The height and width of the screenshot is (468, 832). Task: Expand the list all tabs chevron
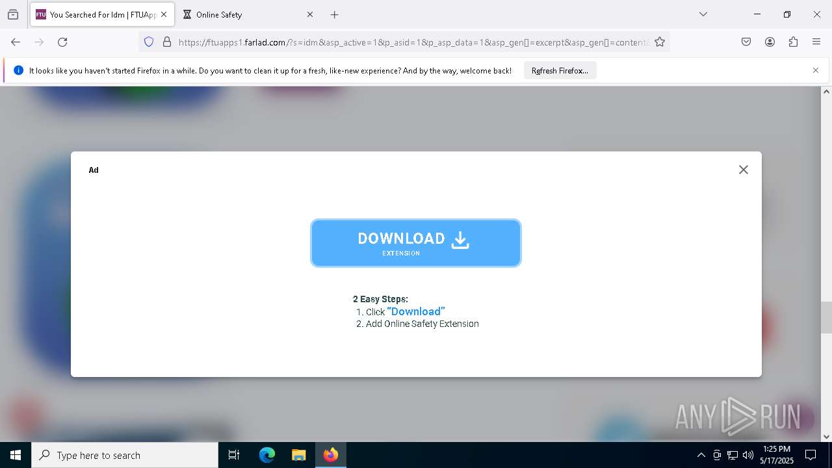click(x=703, y=14)
